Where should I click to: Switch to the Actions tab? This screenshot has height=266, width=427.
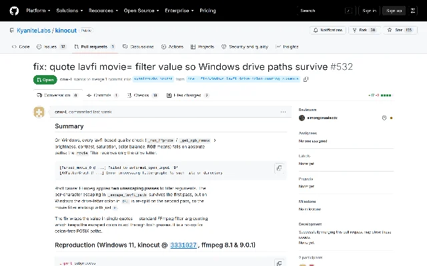172,47
